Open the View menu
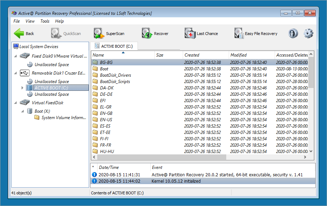 click(x=30, y=21)
